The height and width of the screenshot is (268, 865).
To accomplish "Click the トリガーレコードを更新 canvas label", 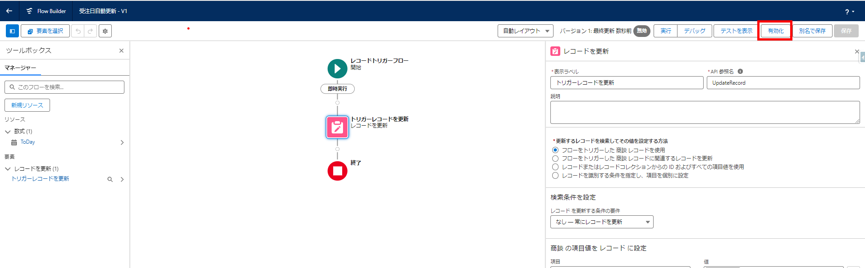I will pyautogui.click(x=380, y=119).
